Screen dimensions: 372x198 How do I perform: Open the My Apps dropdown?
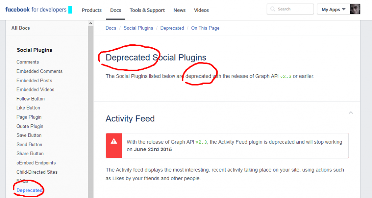(333, 9)
